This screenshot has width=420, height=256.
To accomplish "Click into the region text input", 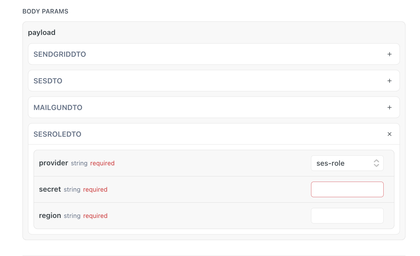I will pos(347,216).
